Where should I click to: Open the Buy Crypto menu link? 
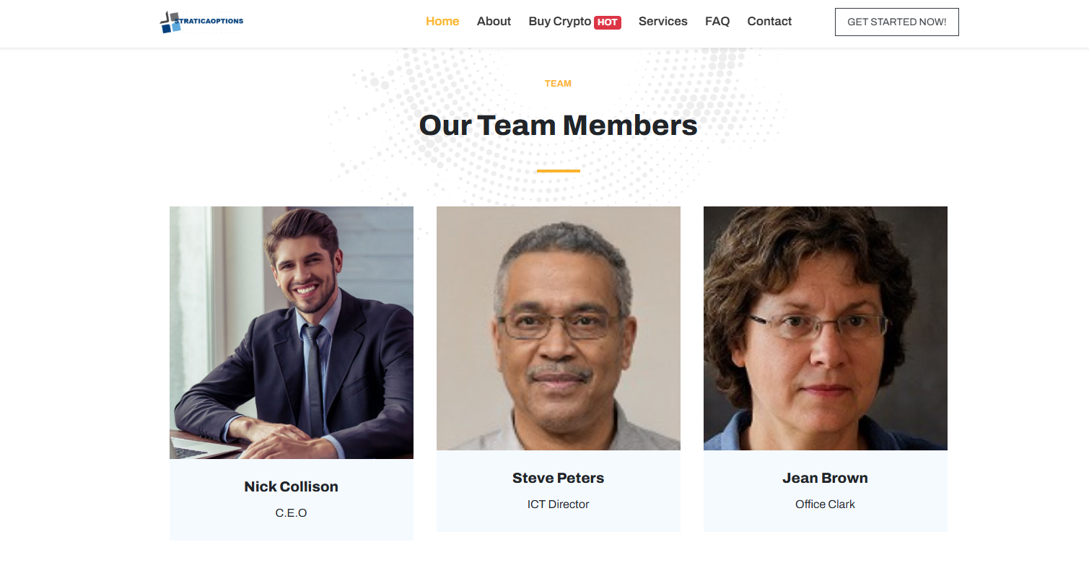559,22
